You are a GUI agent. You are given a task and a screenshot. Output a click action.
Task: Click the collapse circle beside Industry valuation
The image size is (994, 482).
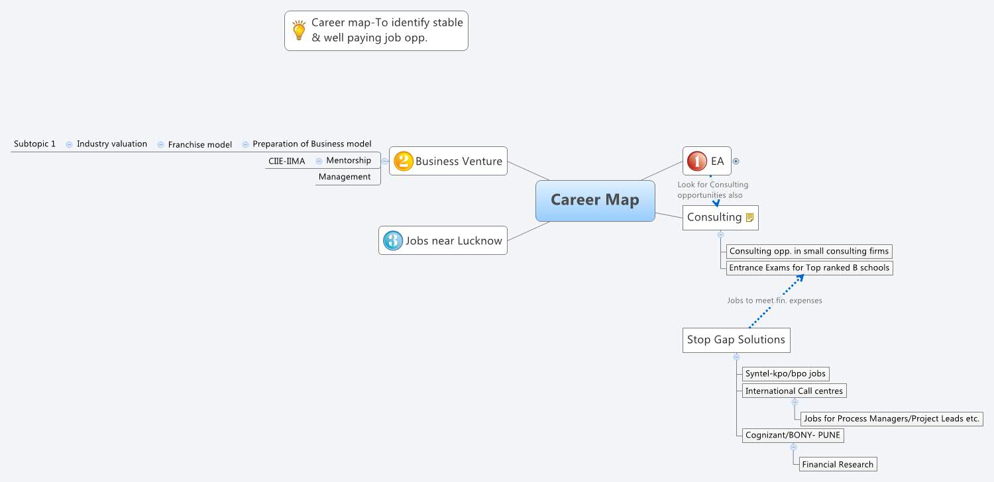(x=69, y=144)
